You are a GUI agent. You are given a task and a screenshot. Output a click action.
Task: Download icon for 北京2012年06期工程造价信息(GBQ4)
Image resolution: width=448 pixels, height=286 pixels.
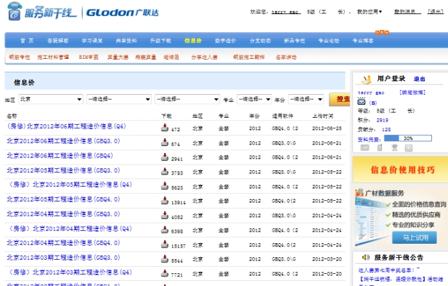(x=165, y=157)
